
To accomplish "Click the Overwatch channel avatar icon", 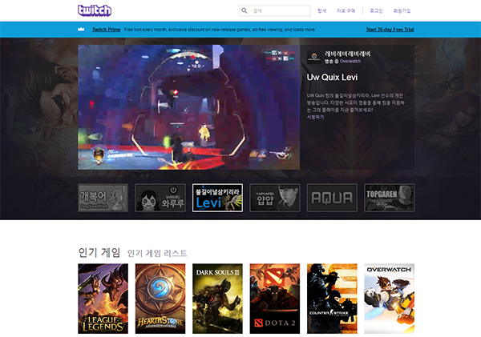I will tap(313, 58).
